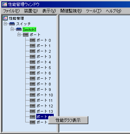
Task: Open the 表示(V) menu
Action: pyautogui.click(x=49, y=11)
